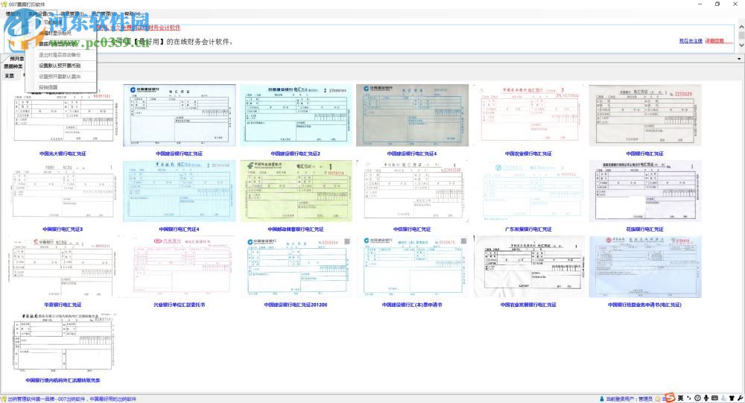Open 中国银行境内机构外汇活期转账凭条 thumbnail
The width and height of the screenshot is (745, 403).
point(63,342)
